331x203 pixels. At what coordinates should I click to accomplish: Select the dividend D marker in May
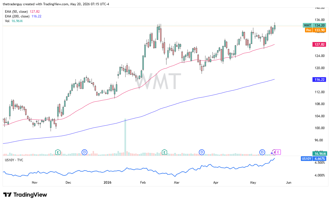[262, 152]
